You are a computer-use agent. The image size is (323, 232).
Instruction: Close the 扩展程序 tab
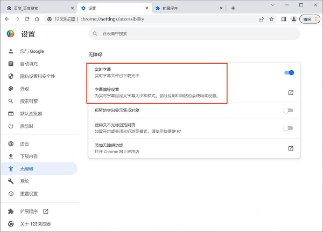[x=221, y=8]
